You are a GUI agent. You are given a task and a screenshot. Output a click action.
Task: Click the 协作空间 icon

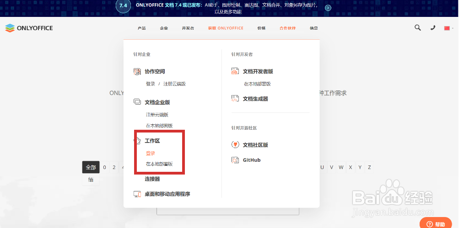coord(137,71)
